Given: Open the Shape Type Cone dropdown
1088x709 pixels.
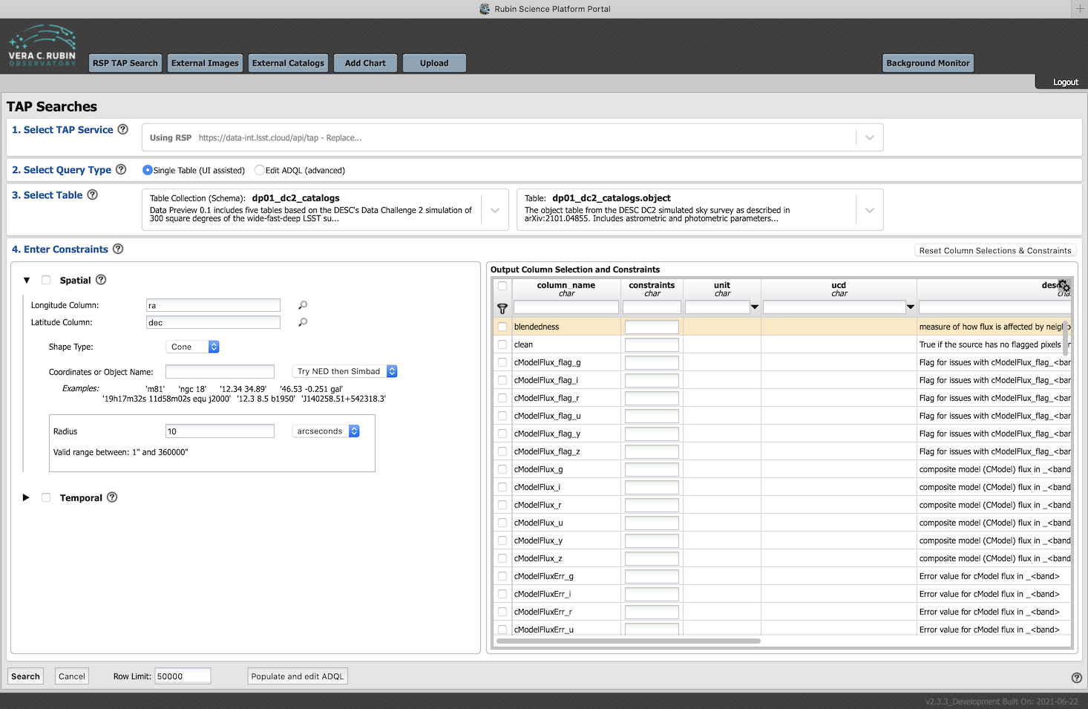Looking at the screenshot, I should 192,347.
